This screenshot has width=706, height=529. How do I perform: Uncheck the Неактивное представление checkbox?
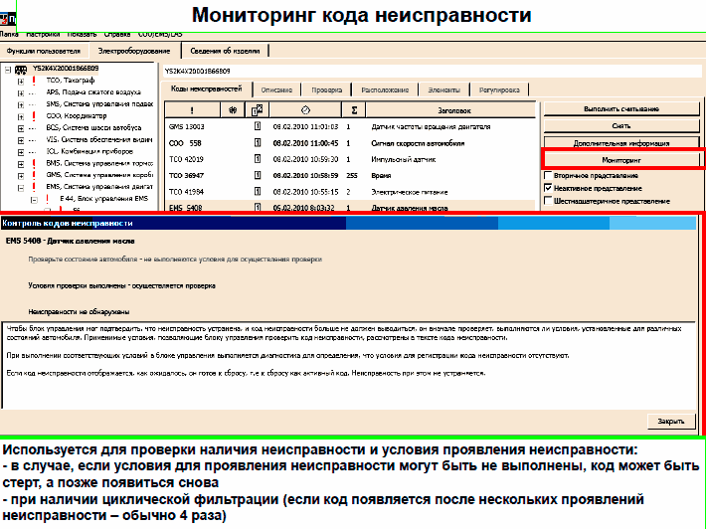(x=548, y=187)
